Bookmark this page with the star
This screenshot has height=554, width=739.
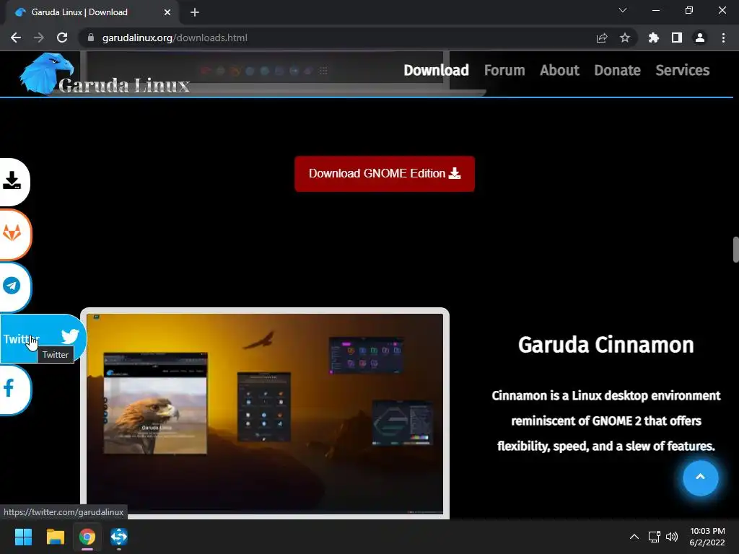tap(625, 38)
